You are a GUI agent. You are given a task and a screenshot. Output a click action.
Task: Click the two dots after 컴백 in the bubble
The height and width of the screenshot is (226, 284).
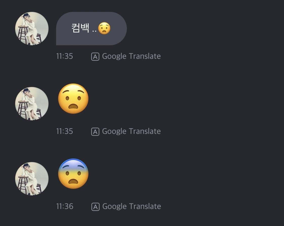coord(94,31)
